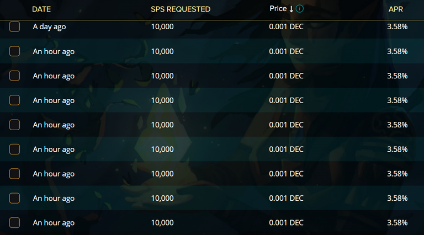424x235 pixels.
Task: Tick the checkbox for the 'A day ago' row
Action: (15, 26)
